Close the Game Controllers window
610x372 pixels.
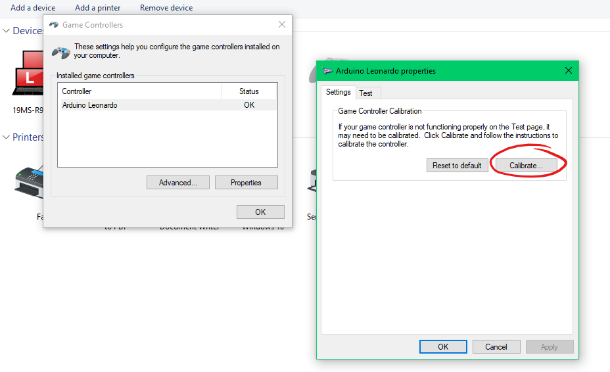coord(282,24)
